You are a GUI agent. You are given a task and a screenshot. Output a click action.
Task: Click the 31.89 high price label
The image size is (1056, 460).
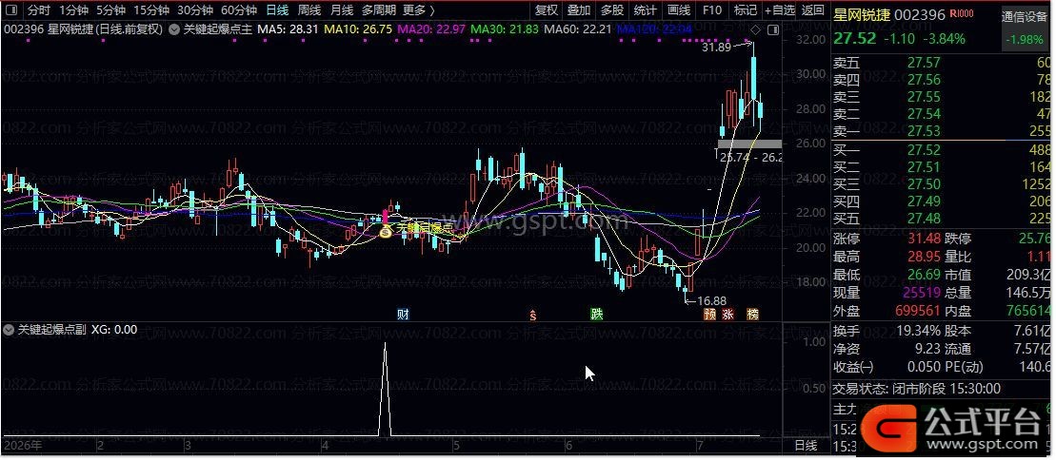(x=716, y=48)
